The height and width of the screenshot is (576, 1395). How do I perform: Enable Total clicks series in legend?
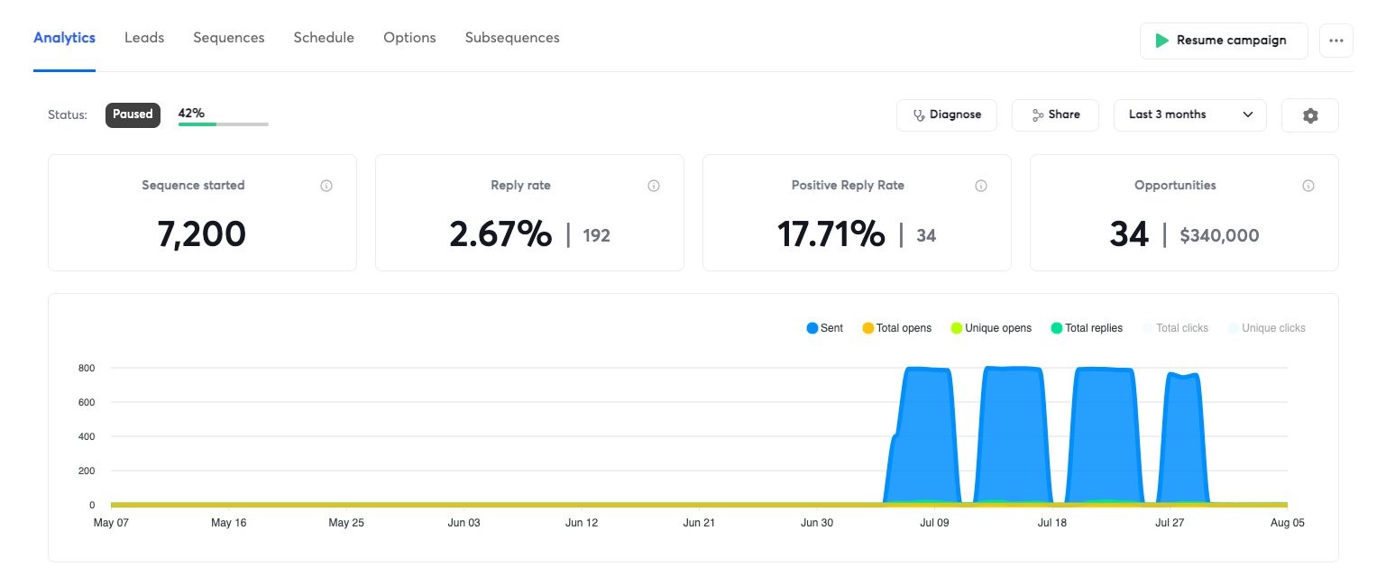[x=1175, y=328]
